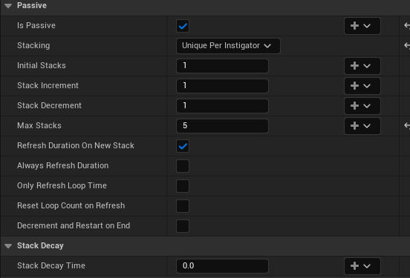410x278 pixels.
Task: Open the plus dropdown for Stack Increment
Action: 362,85
